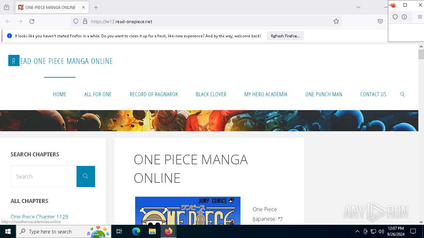Image resolution: width=424 pixels, height=238 pixels.
Task: Open Windows notification center
Action: pos(413,231)
